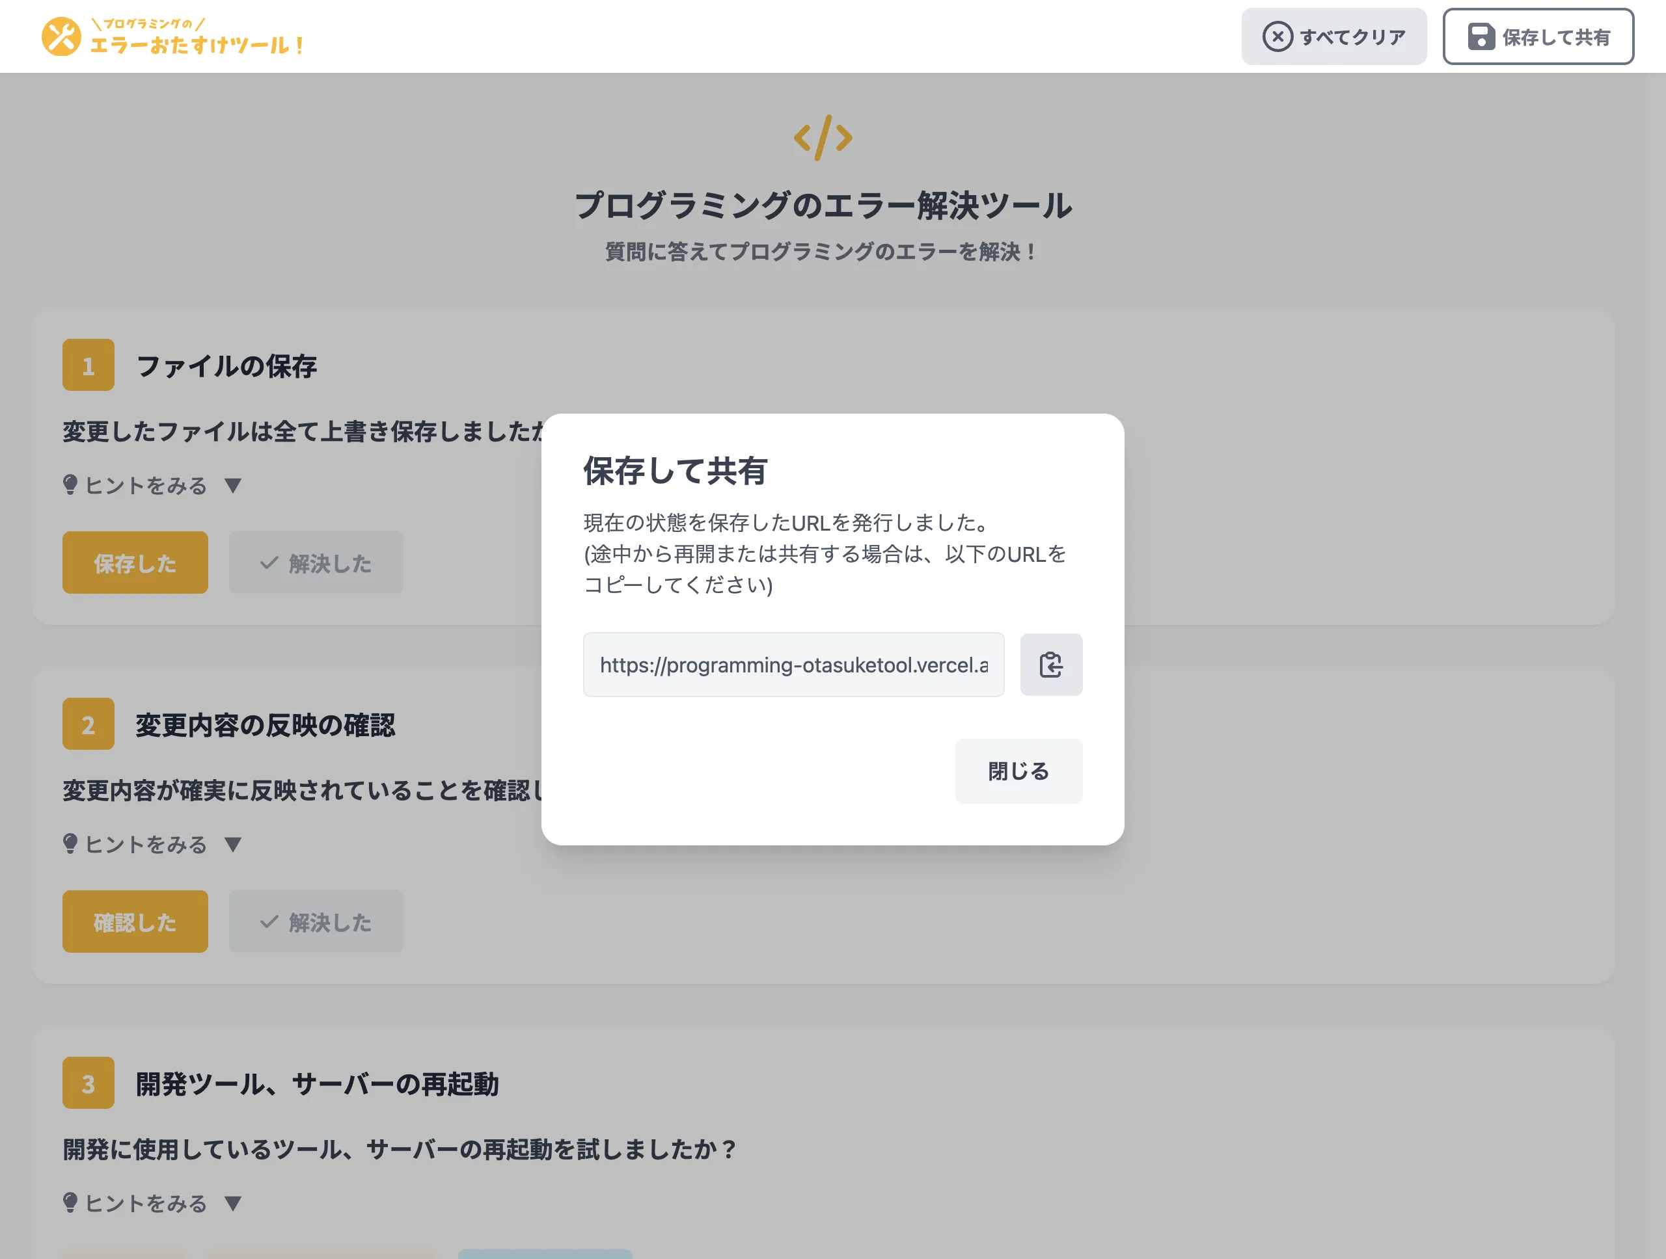Click the lightbulb icon next to first ヒントをみる
Image resolution: width=1666 pixels, height=1259 pixels.
[x=72, y=484]
